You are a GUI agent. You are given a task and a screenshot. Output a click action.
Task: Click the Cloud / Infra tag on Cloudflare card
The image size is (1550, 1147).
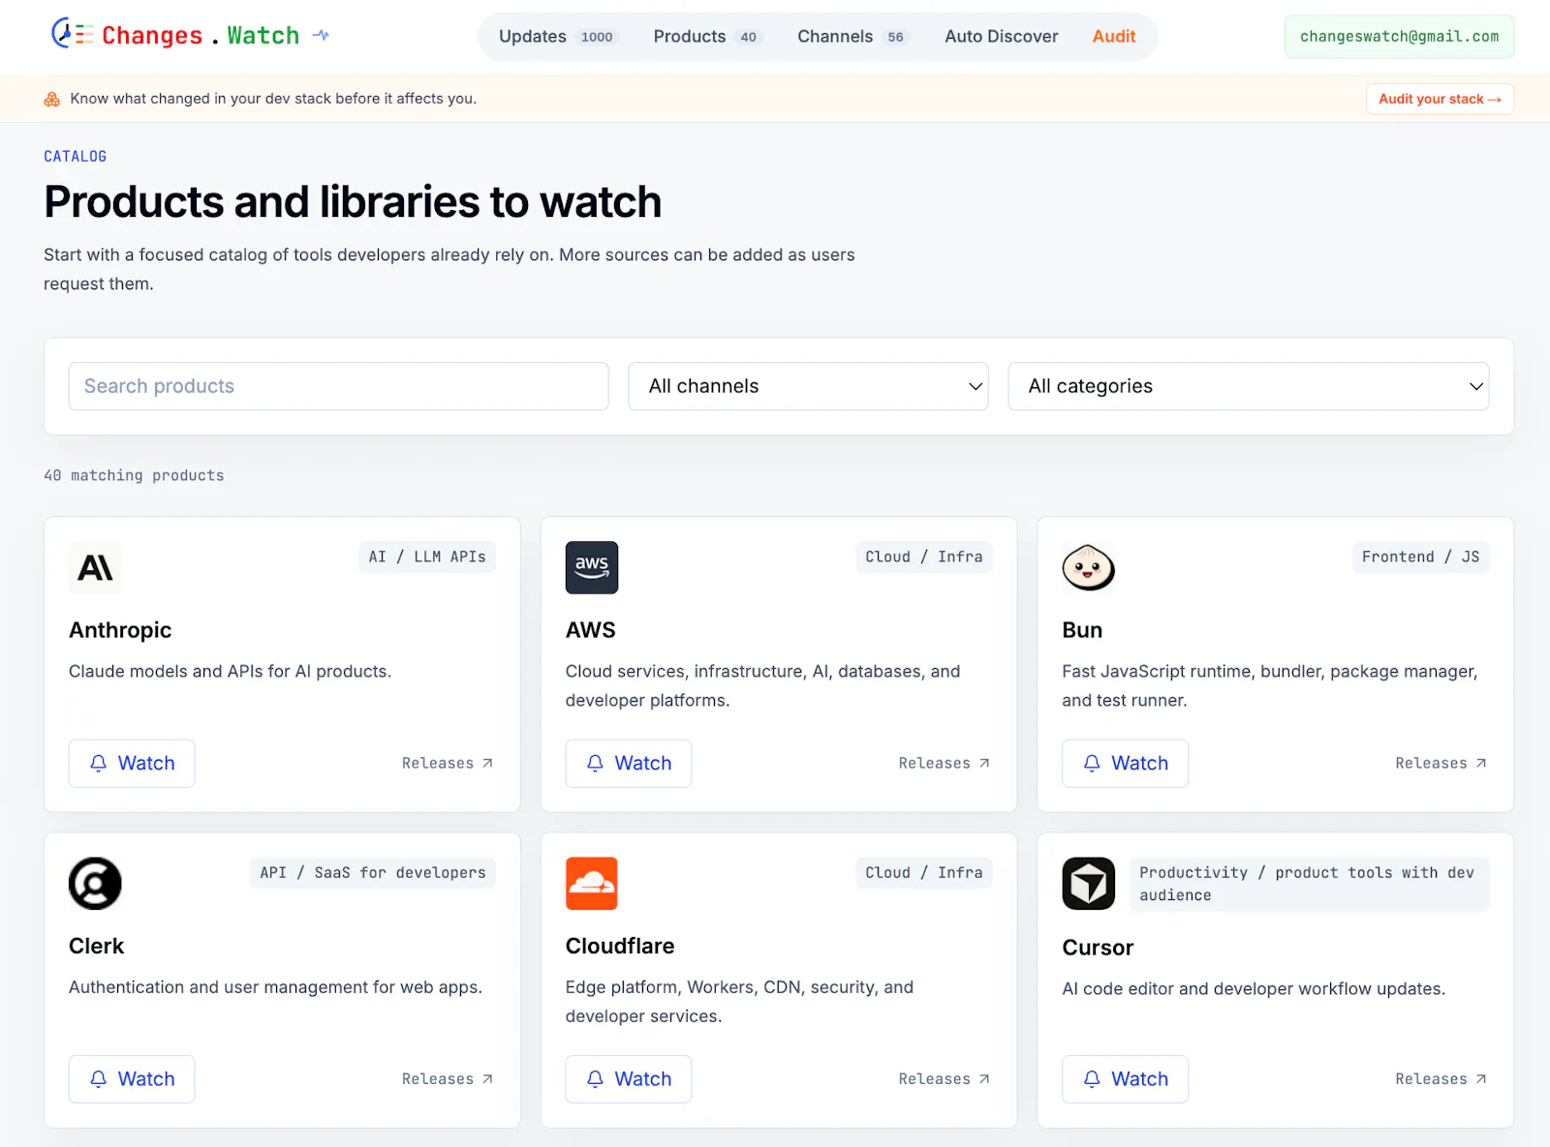(x=924, y=872)
